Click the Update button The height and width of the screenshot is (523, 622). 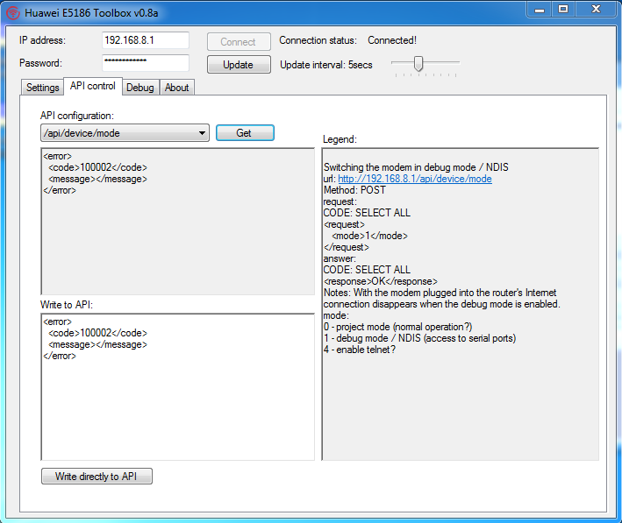pyautogui.click(x=239, y=65)
